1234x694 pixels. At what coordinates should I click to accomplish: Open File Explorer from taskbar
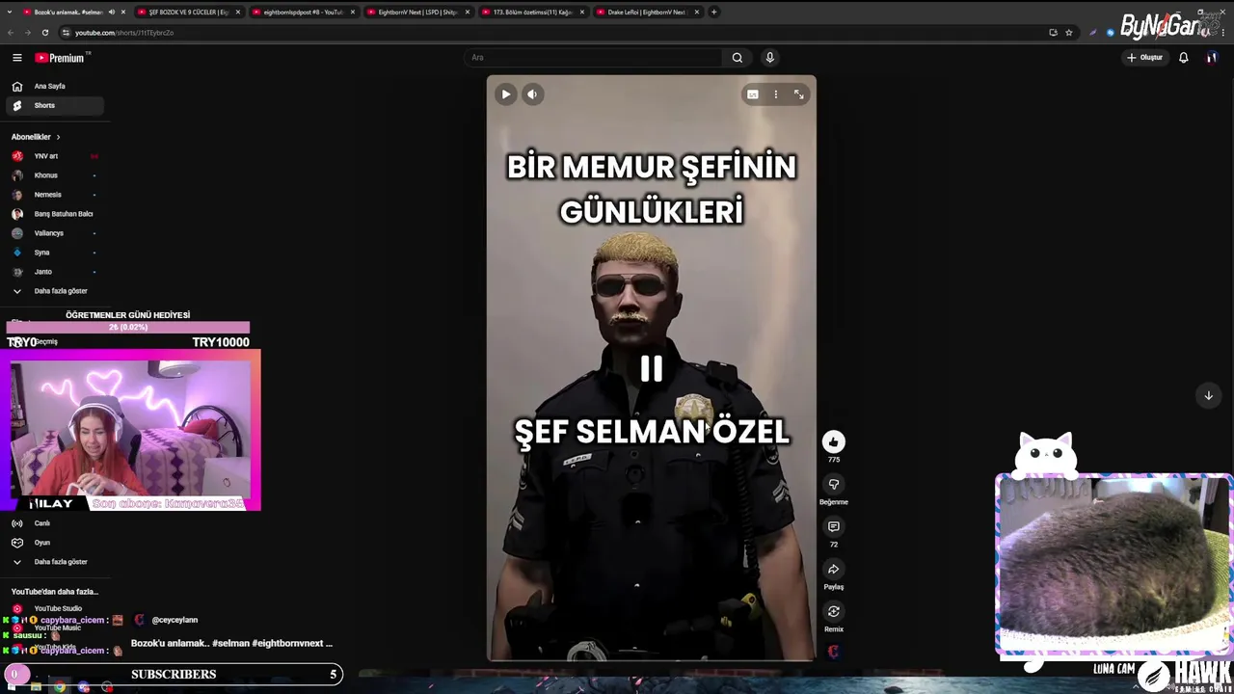tap(37, 686)
